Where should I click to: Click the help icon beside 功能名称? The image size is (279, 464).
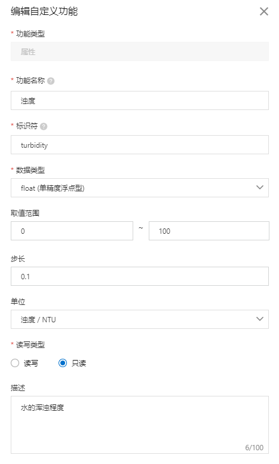click(x=51, y=81)
